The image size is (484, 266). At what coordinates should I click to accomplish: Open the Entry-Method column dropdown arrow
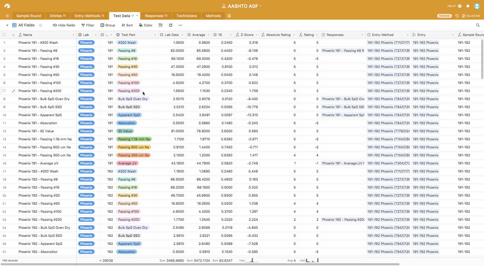point(408,35)
